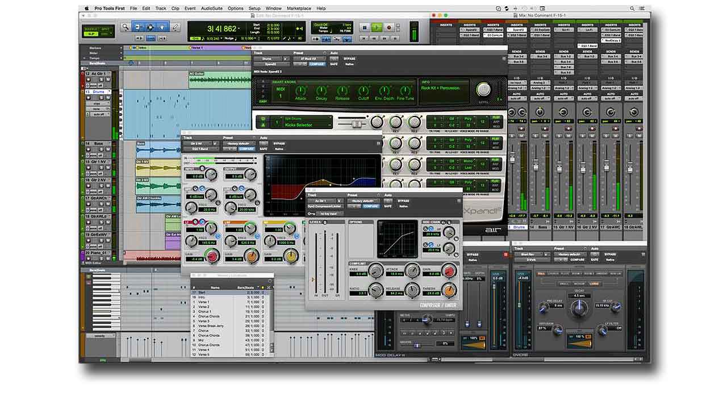The image size is (727, 409).
Task: Click the D-Verb Decay knob
Action: pyautogui.click(x=579, y=308)
